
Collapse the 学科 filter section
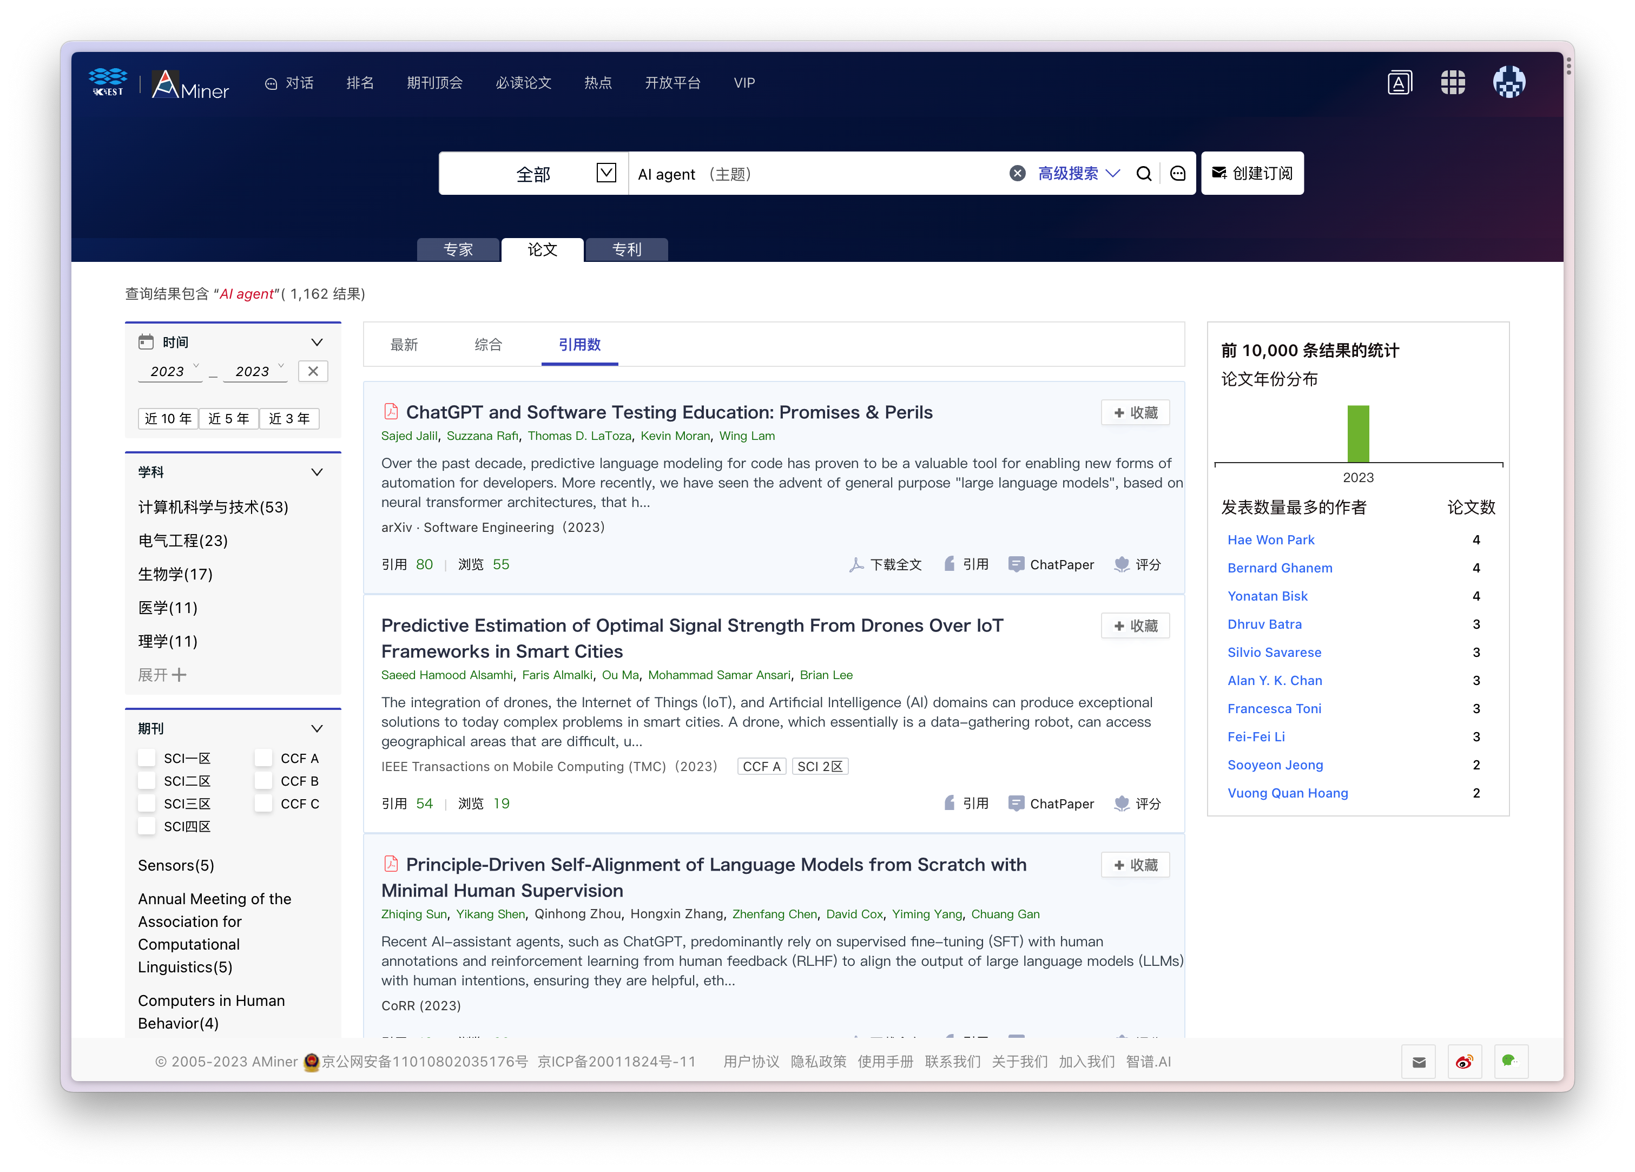[317, 472]
